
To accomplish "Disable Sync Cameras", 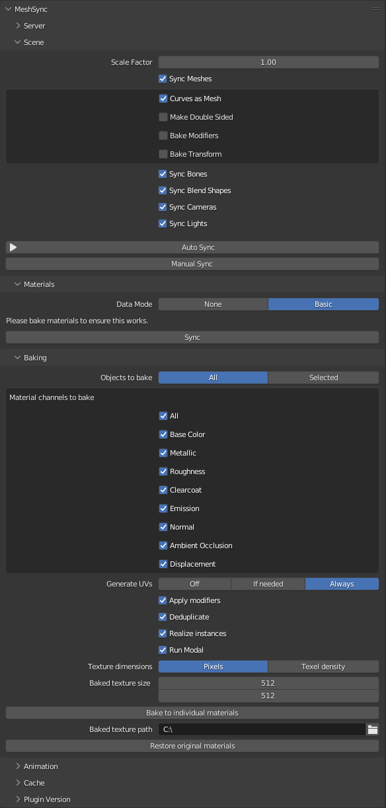I will 163,207.
